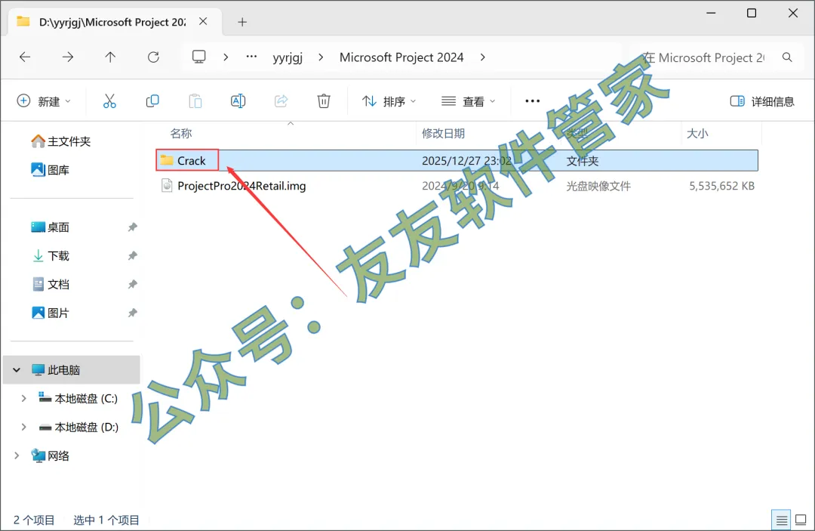The width and height of the screenshot is (815, 531).
Task: Open the See more toolbar options menu
Action: point(533,101)
